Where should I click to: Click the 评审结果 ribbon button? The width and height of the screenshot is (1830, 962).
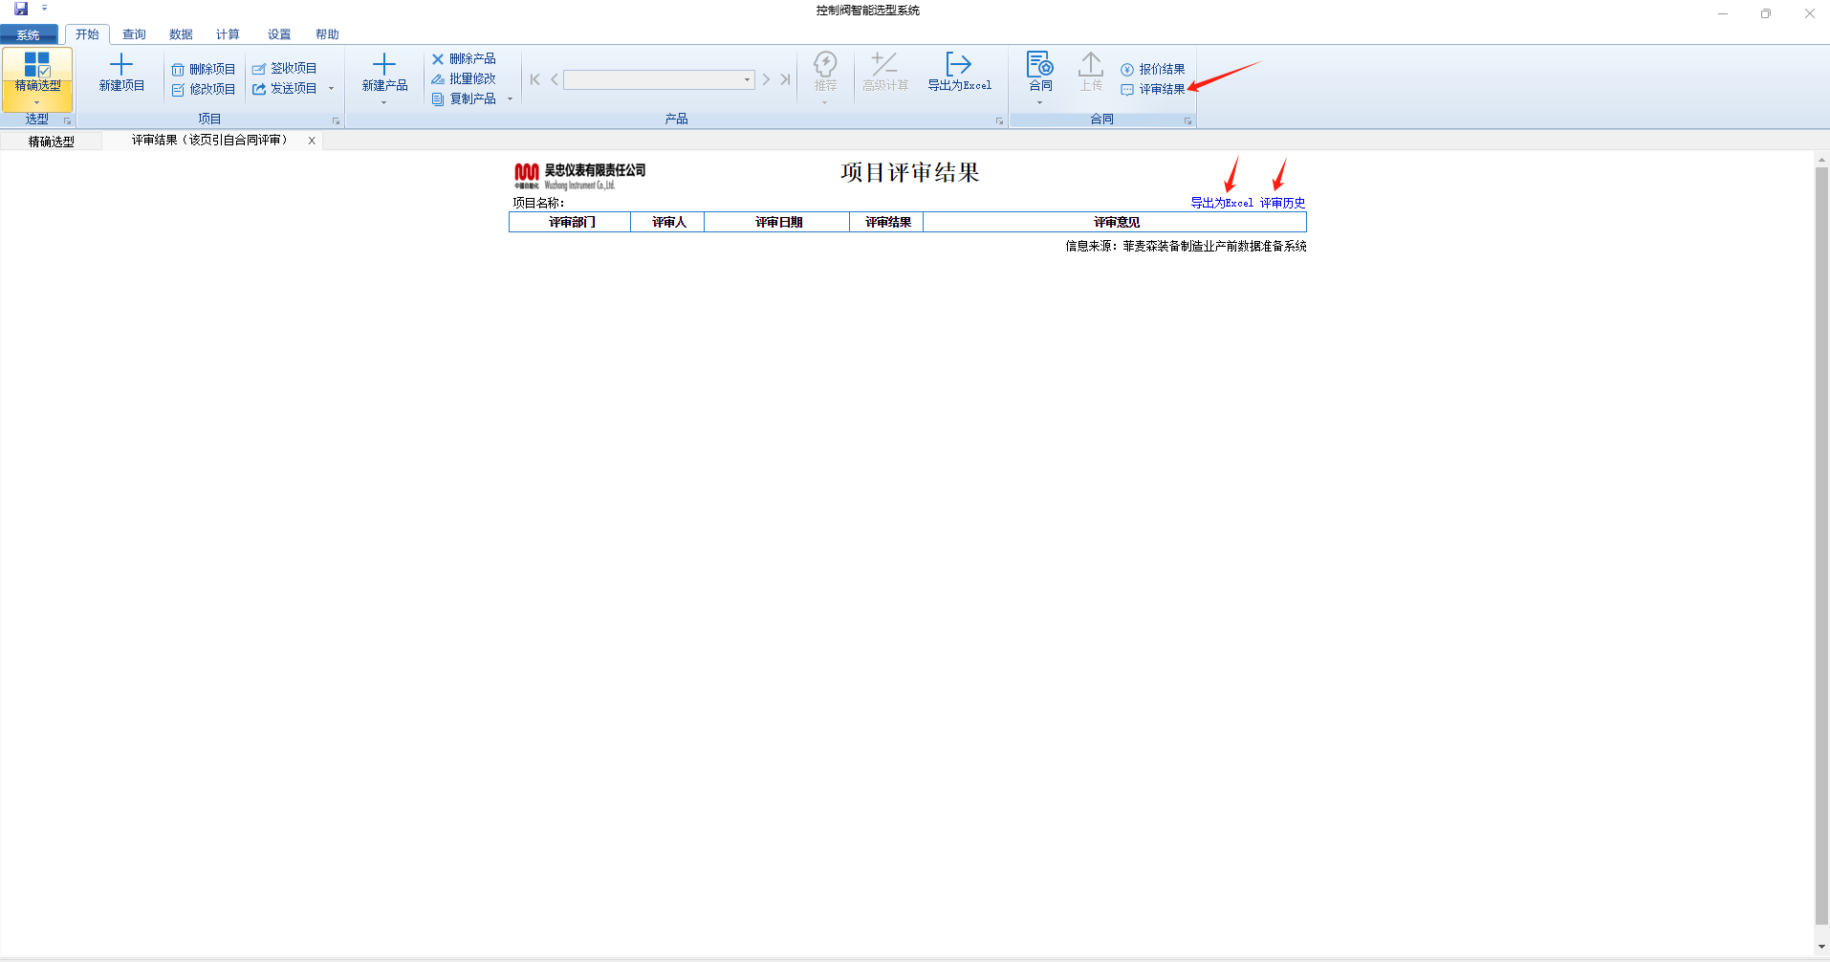pos(1153,90)
